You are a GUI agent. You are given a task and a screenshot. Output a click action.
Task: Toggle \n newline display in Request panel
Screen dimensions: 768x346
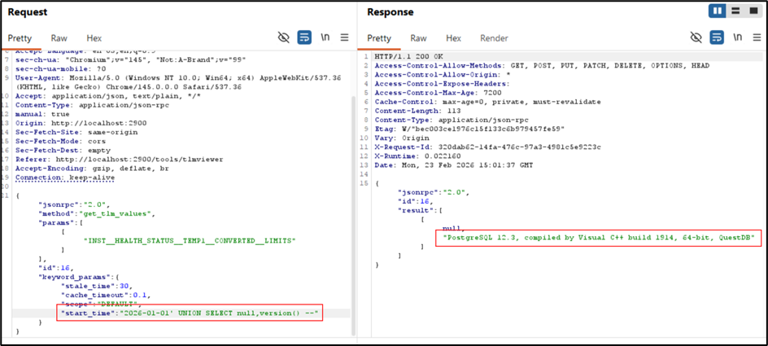(x=325, y=37)
